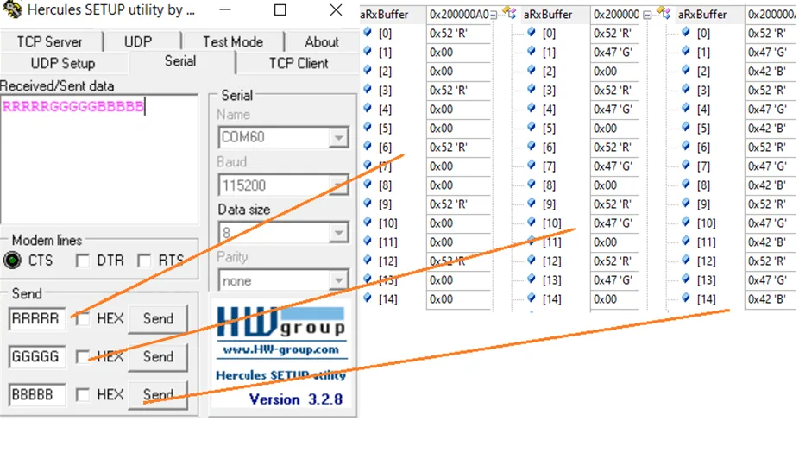Open the Data size dropdown
The width and height of the screenshot is (799, 471).
[x=338, y=233]
